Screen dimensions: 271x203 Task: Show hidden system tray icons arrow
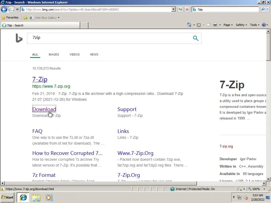pyautogui.click(x=234, y=197)
